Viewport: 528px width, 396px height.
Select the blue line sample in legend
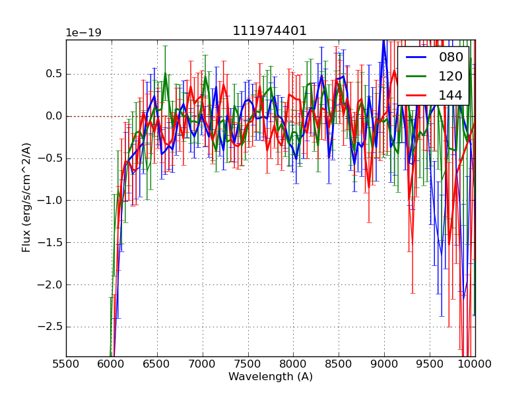417,57
